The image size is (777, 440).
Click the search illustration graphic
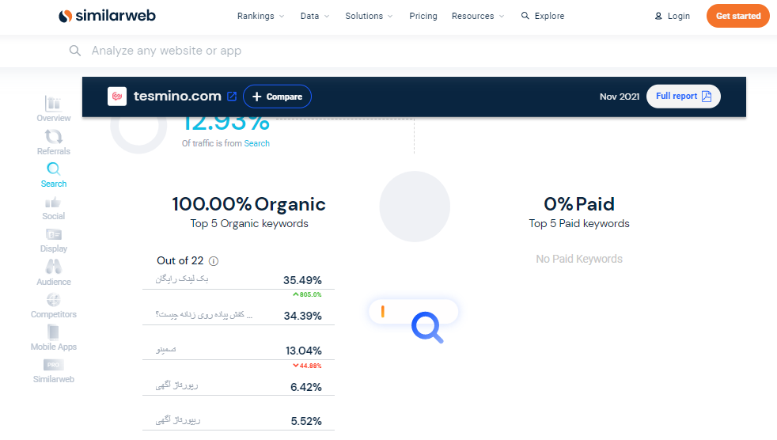[414, 321]
